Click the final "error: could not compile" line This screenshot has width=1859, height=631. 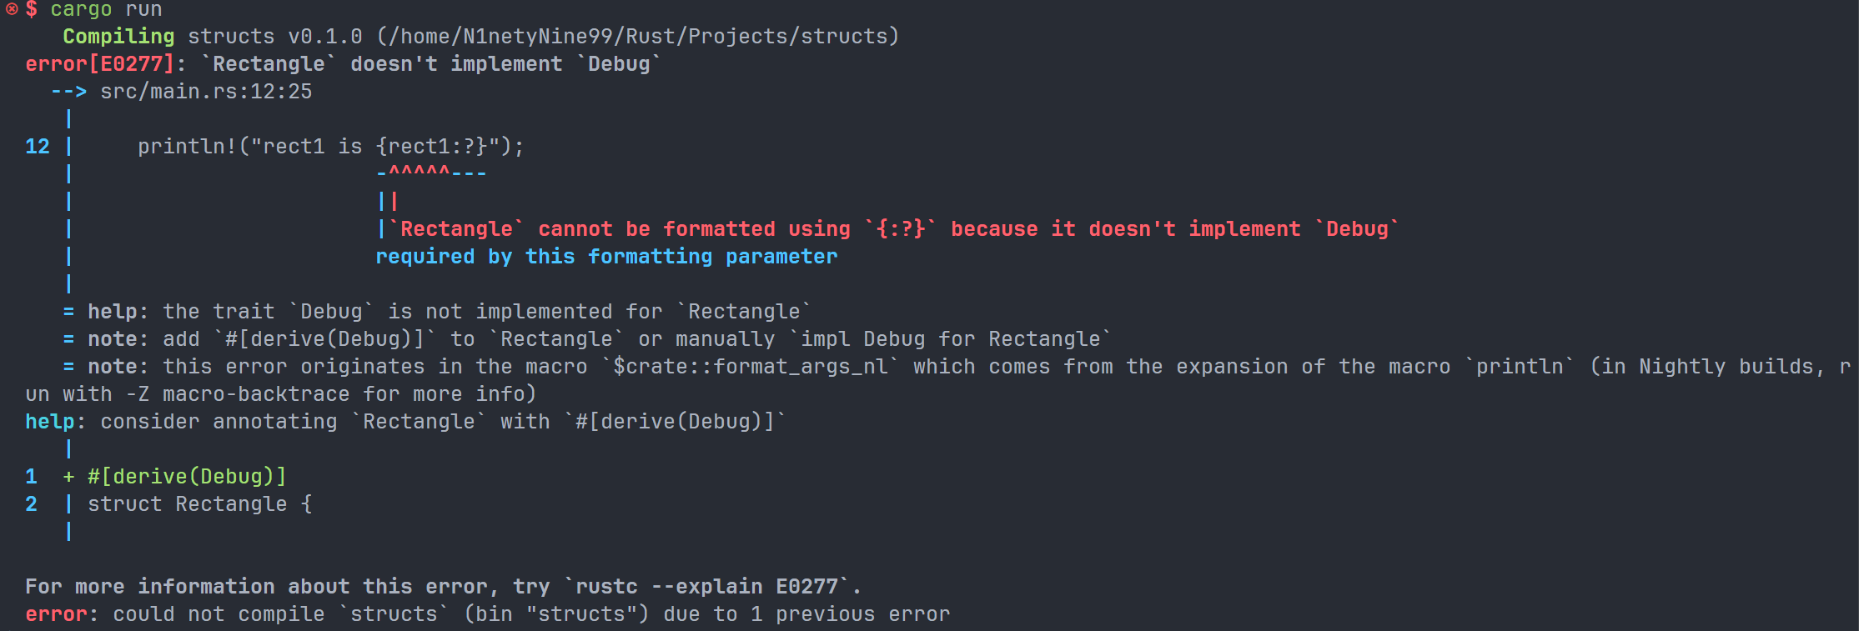click(487, 614)
